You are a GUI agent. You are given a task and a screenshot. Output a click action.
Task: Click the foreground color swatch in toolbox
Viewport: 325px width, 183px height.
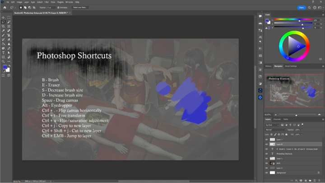coord(5,67)
